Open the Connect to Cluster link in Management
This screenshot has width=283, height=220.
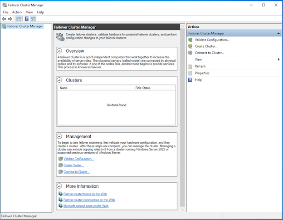(x=77, y=172)
